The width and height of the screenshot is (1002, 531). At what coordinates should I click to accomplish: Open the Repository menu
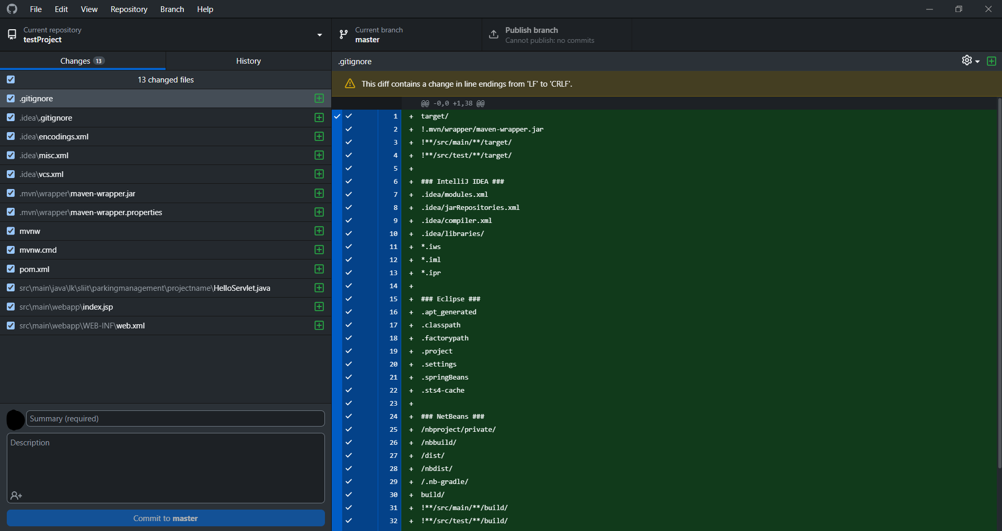pos(129,9)
